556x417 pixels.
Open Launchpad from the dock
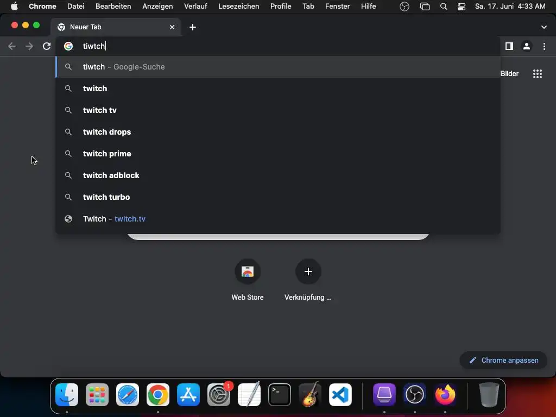coord(97,395)
